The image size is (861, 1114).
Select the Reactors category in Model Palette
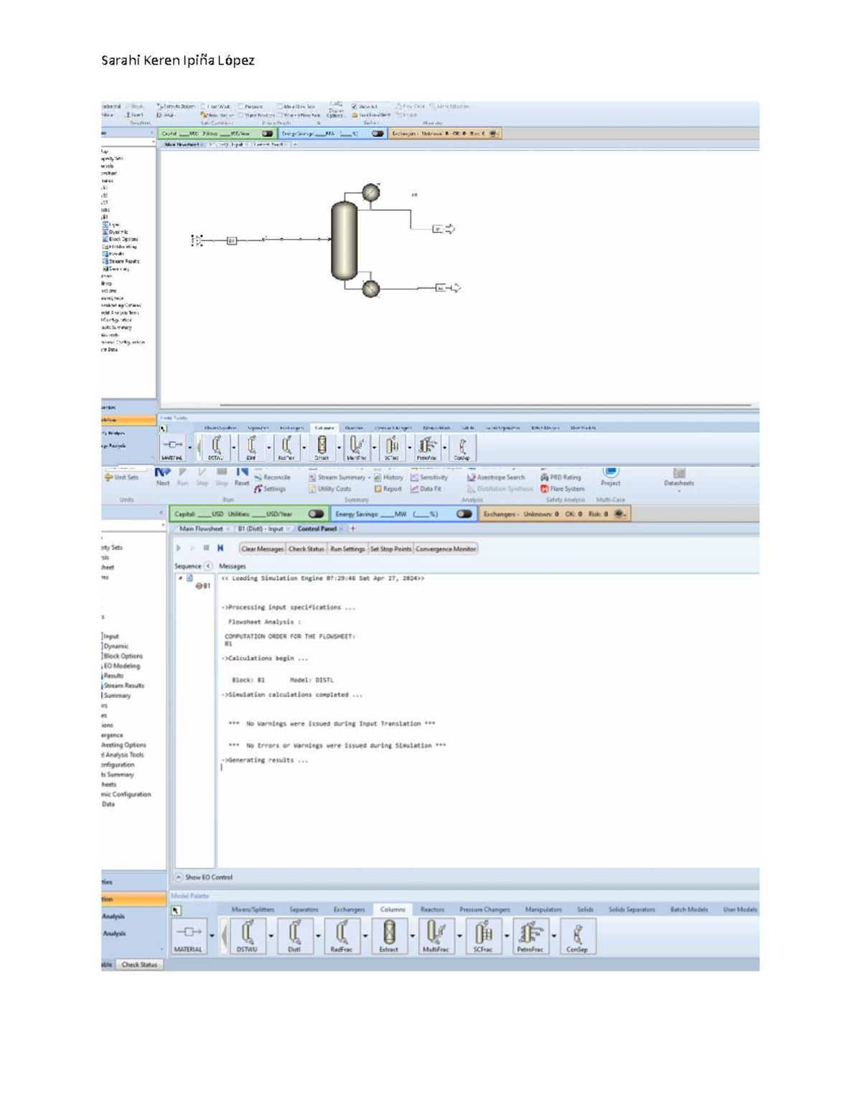(432, 909)
